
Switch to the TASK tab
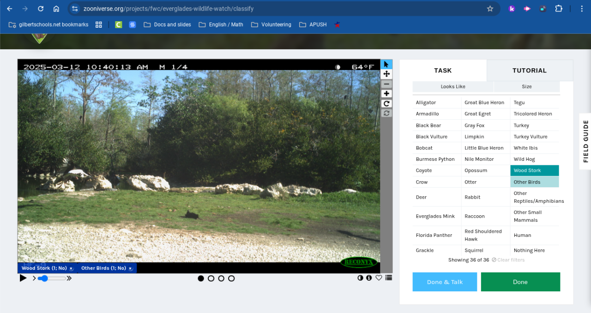(x=443, y=71)
